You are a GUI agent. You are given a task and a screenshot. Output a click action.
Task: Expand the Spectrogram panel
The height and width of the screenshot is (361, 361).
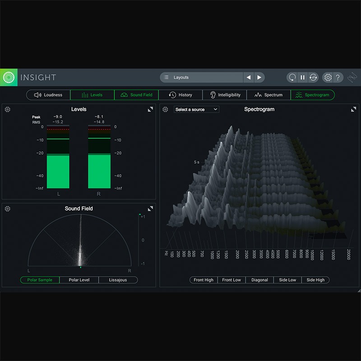[353, 109]
